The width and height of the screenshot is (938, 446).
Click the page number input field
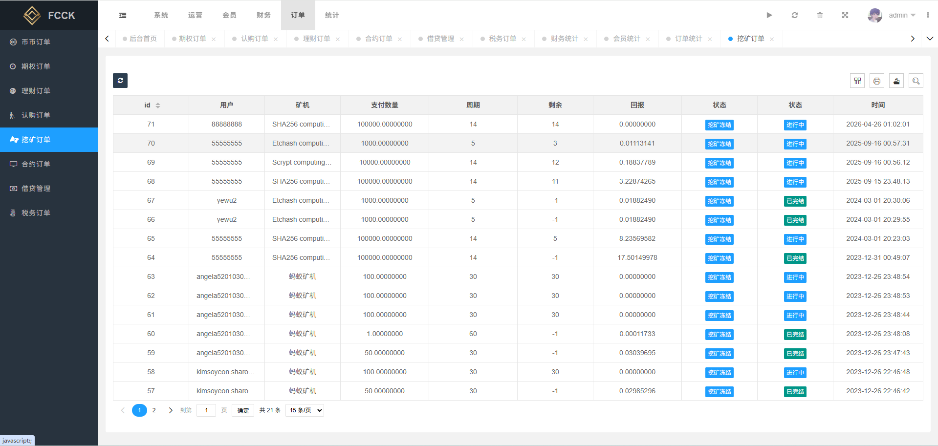click(206, 410)
